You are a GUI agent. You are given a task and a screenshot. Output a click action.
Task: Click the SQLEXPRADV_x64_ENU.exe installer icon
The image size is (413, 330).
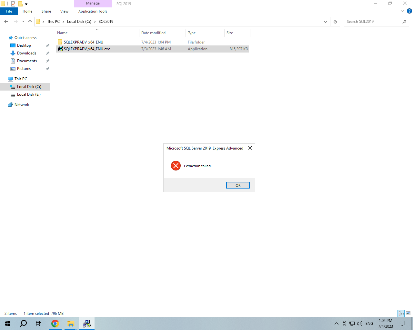coord(60,49)
